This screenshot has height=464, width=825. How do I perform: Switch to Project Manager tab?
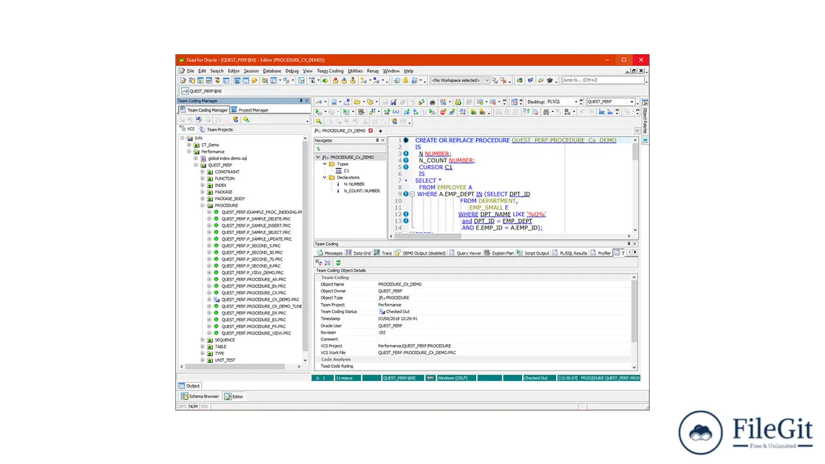[x=250, y=110]
